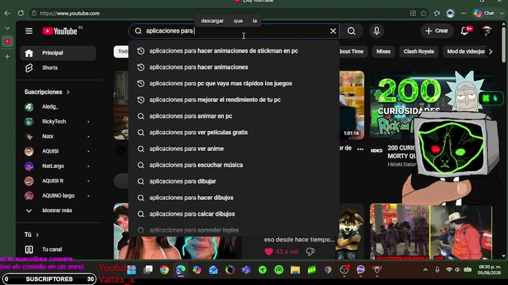The width and height of the screenshot is (508, 285).
Task: Clear the search text with the X
Action: (333, 31)
